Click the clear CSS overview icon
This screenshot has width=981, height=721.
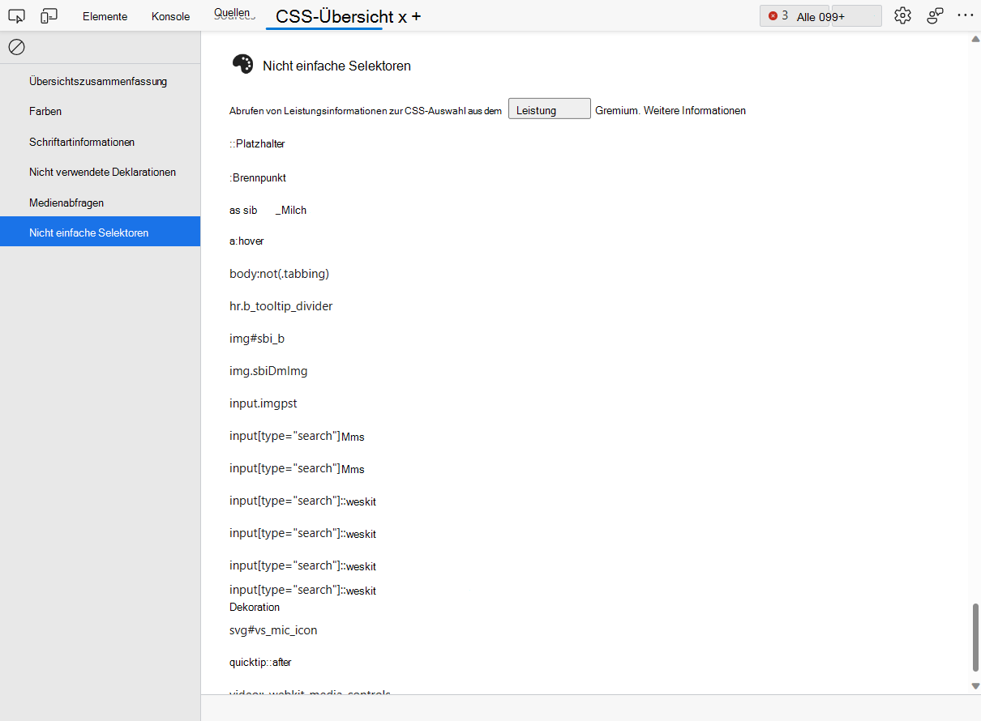coord(16,47)
